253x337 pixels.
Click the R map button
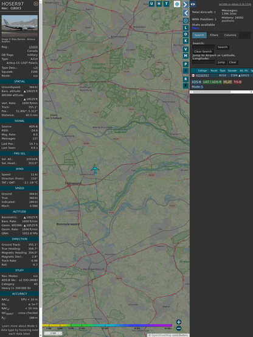tap(185, 79)
